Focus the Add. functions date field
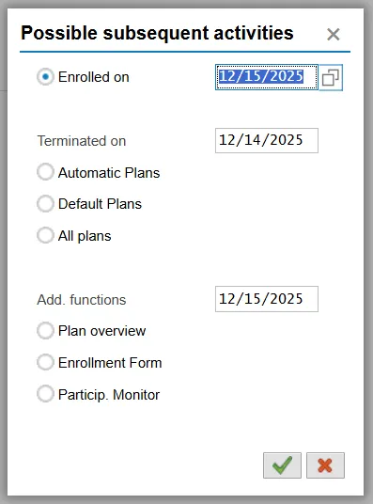 click(267, 299)
